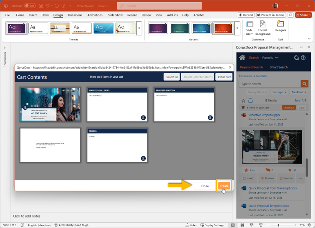This screenshot has height=228, width=315.
Task: Click the Undo icon
Action: point(47,6)
